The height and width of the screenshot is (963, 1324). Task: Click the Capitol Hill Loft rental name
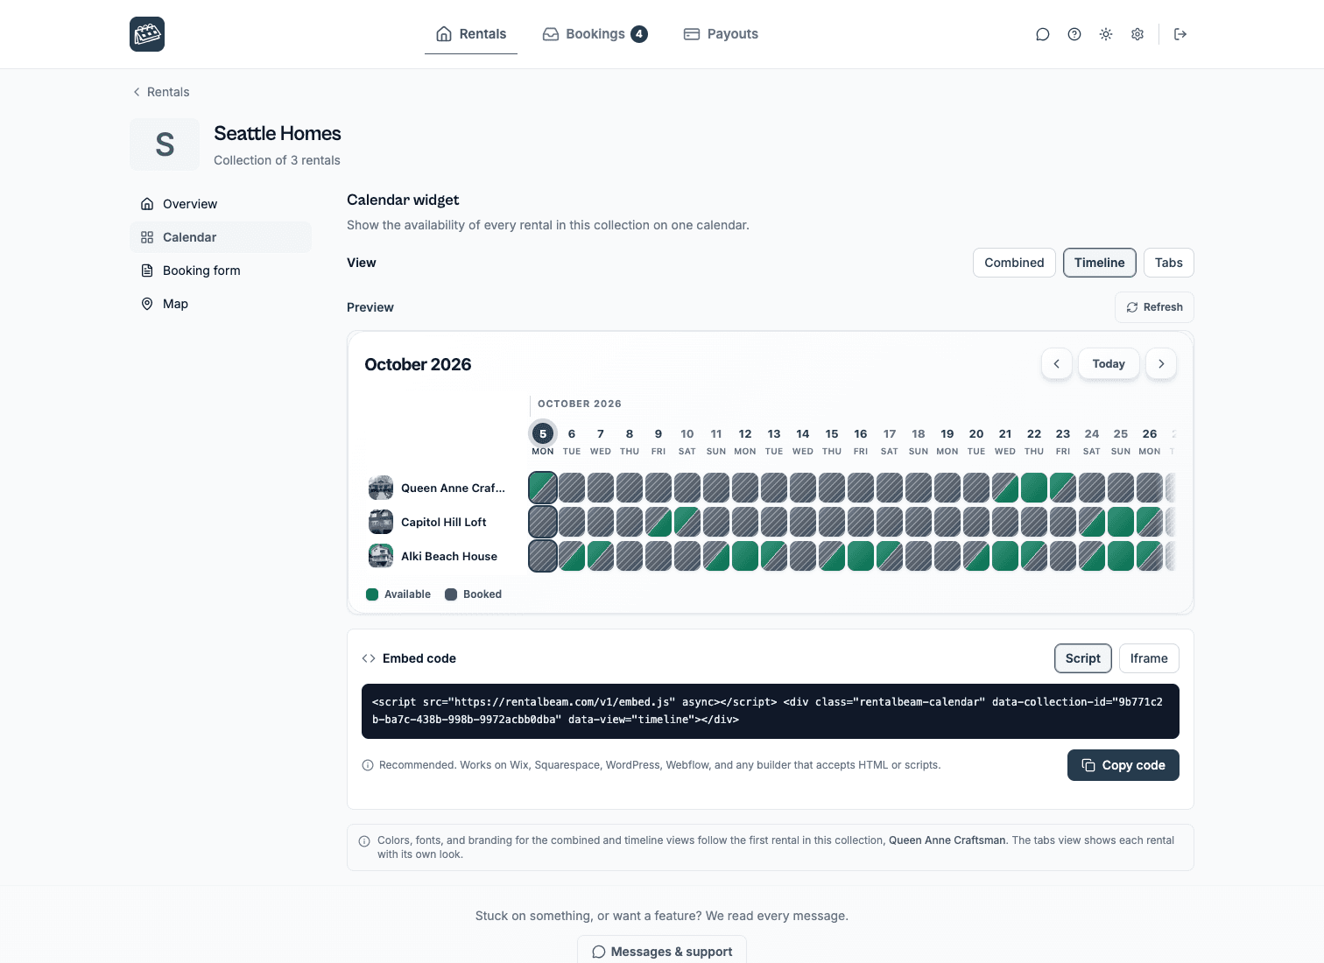click(443, 523)
